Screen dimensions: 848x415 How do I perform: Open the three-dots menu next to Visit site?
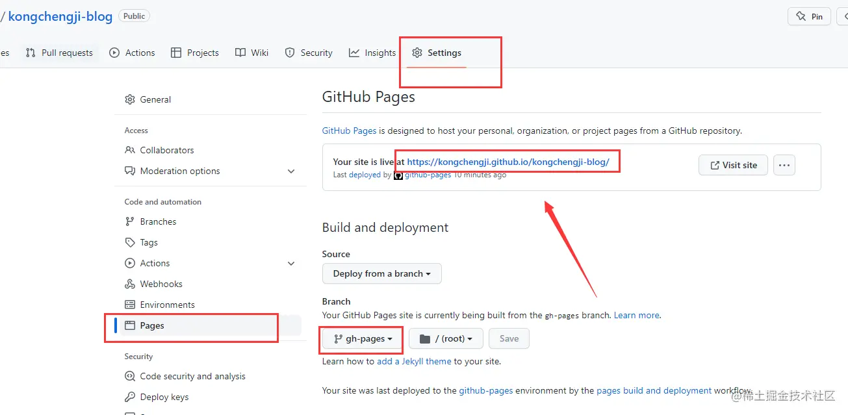point(784,165)
